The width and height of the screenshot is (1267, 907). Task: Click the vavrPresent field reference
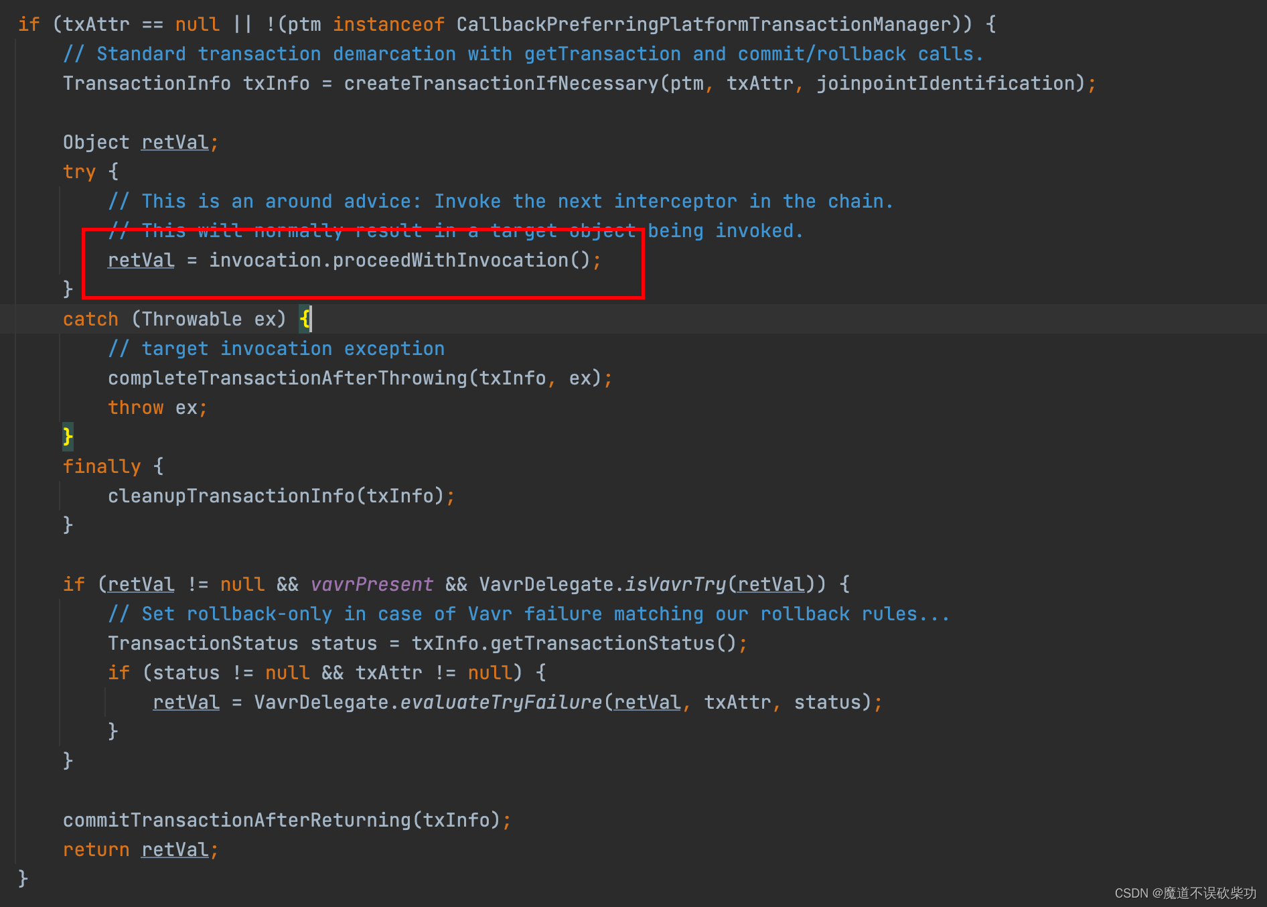[372, 585]
